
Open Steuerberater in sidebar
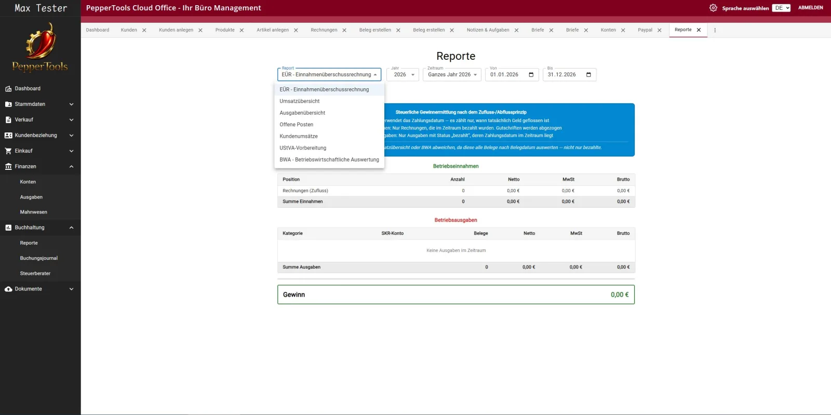35,274
